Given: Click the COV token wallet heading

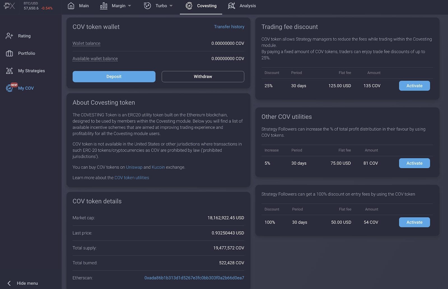Looking at the screenshot, I should [96, 27].
